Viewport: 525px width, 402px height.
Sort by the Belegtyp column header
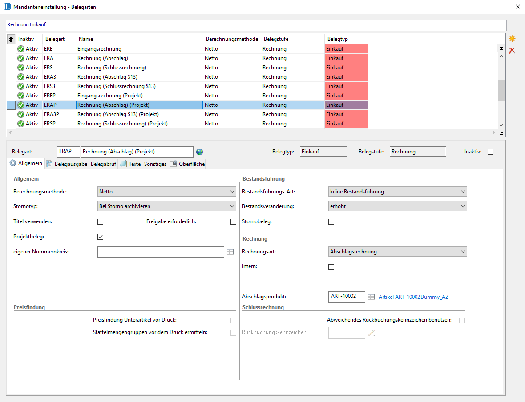346,39
